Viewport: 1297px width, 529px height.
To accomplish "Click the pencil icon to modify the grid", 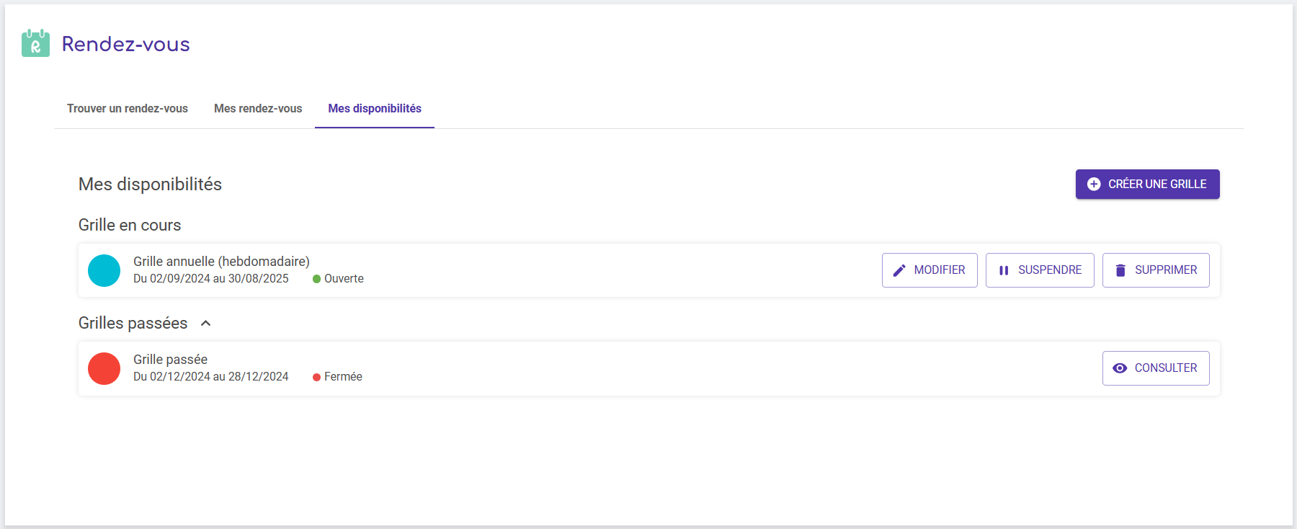I will tap(899, 270).
